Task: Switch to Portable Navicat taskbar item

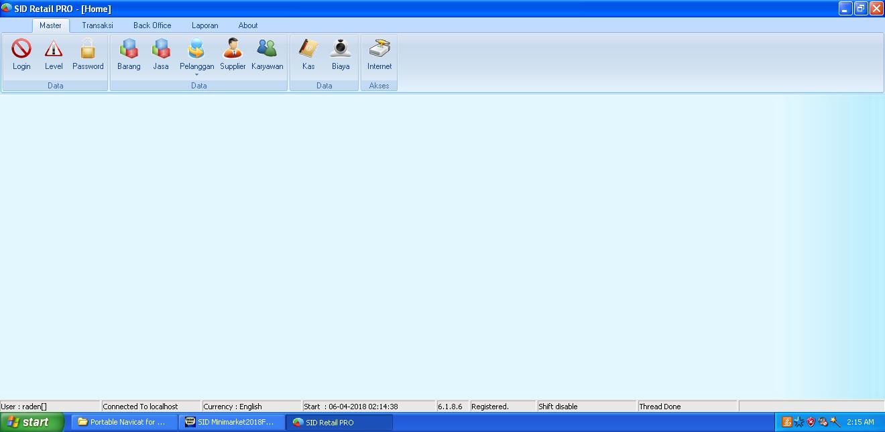Action: pos(125,422)
